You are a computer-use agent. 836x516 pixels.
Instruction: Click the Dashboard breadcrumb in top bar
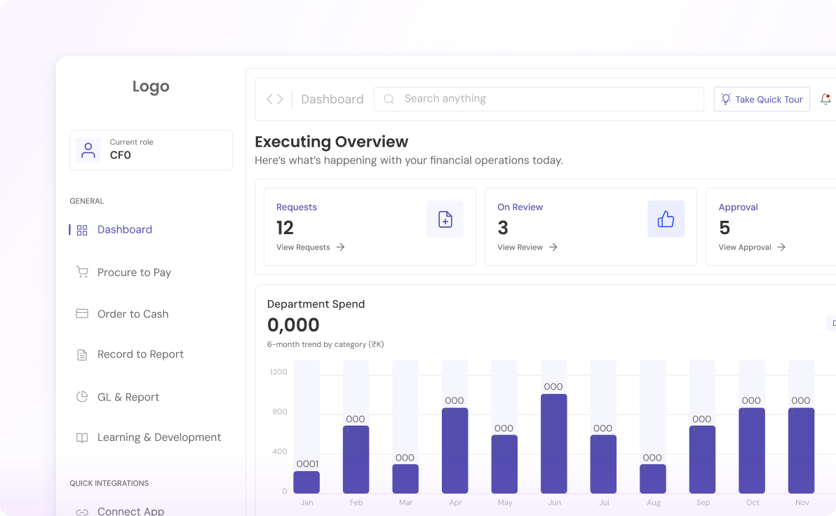click(x=332, y=99)
